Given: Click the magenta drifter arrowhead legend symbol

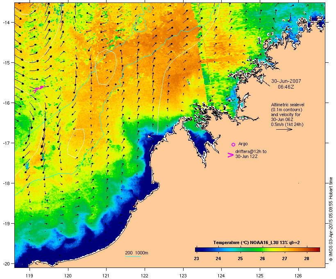Looking at the screenshot, I should point(230,155).
